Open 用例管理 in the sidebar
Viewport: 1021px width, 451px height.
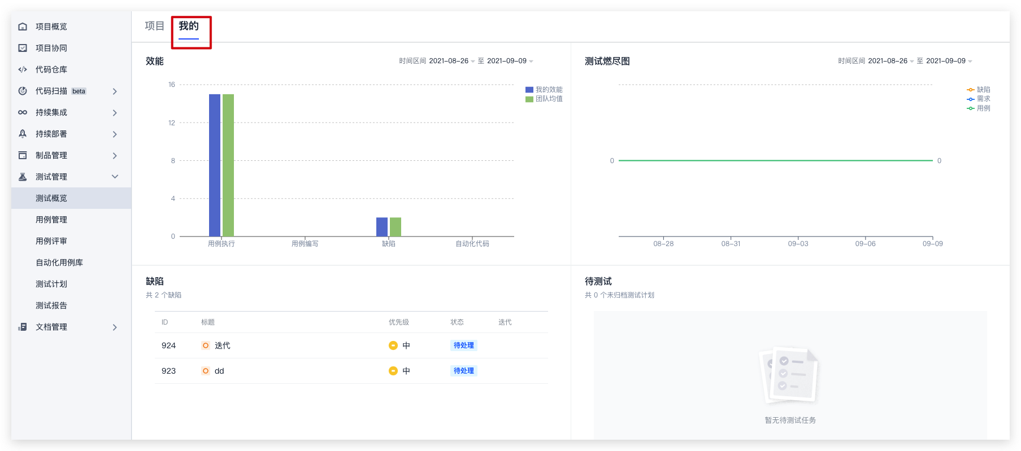point(51,220)
